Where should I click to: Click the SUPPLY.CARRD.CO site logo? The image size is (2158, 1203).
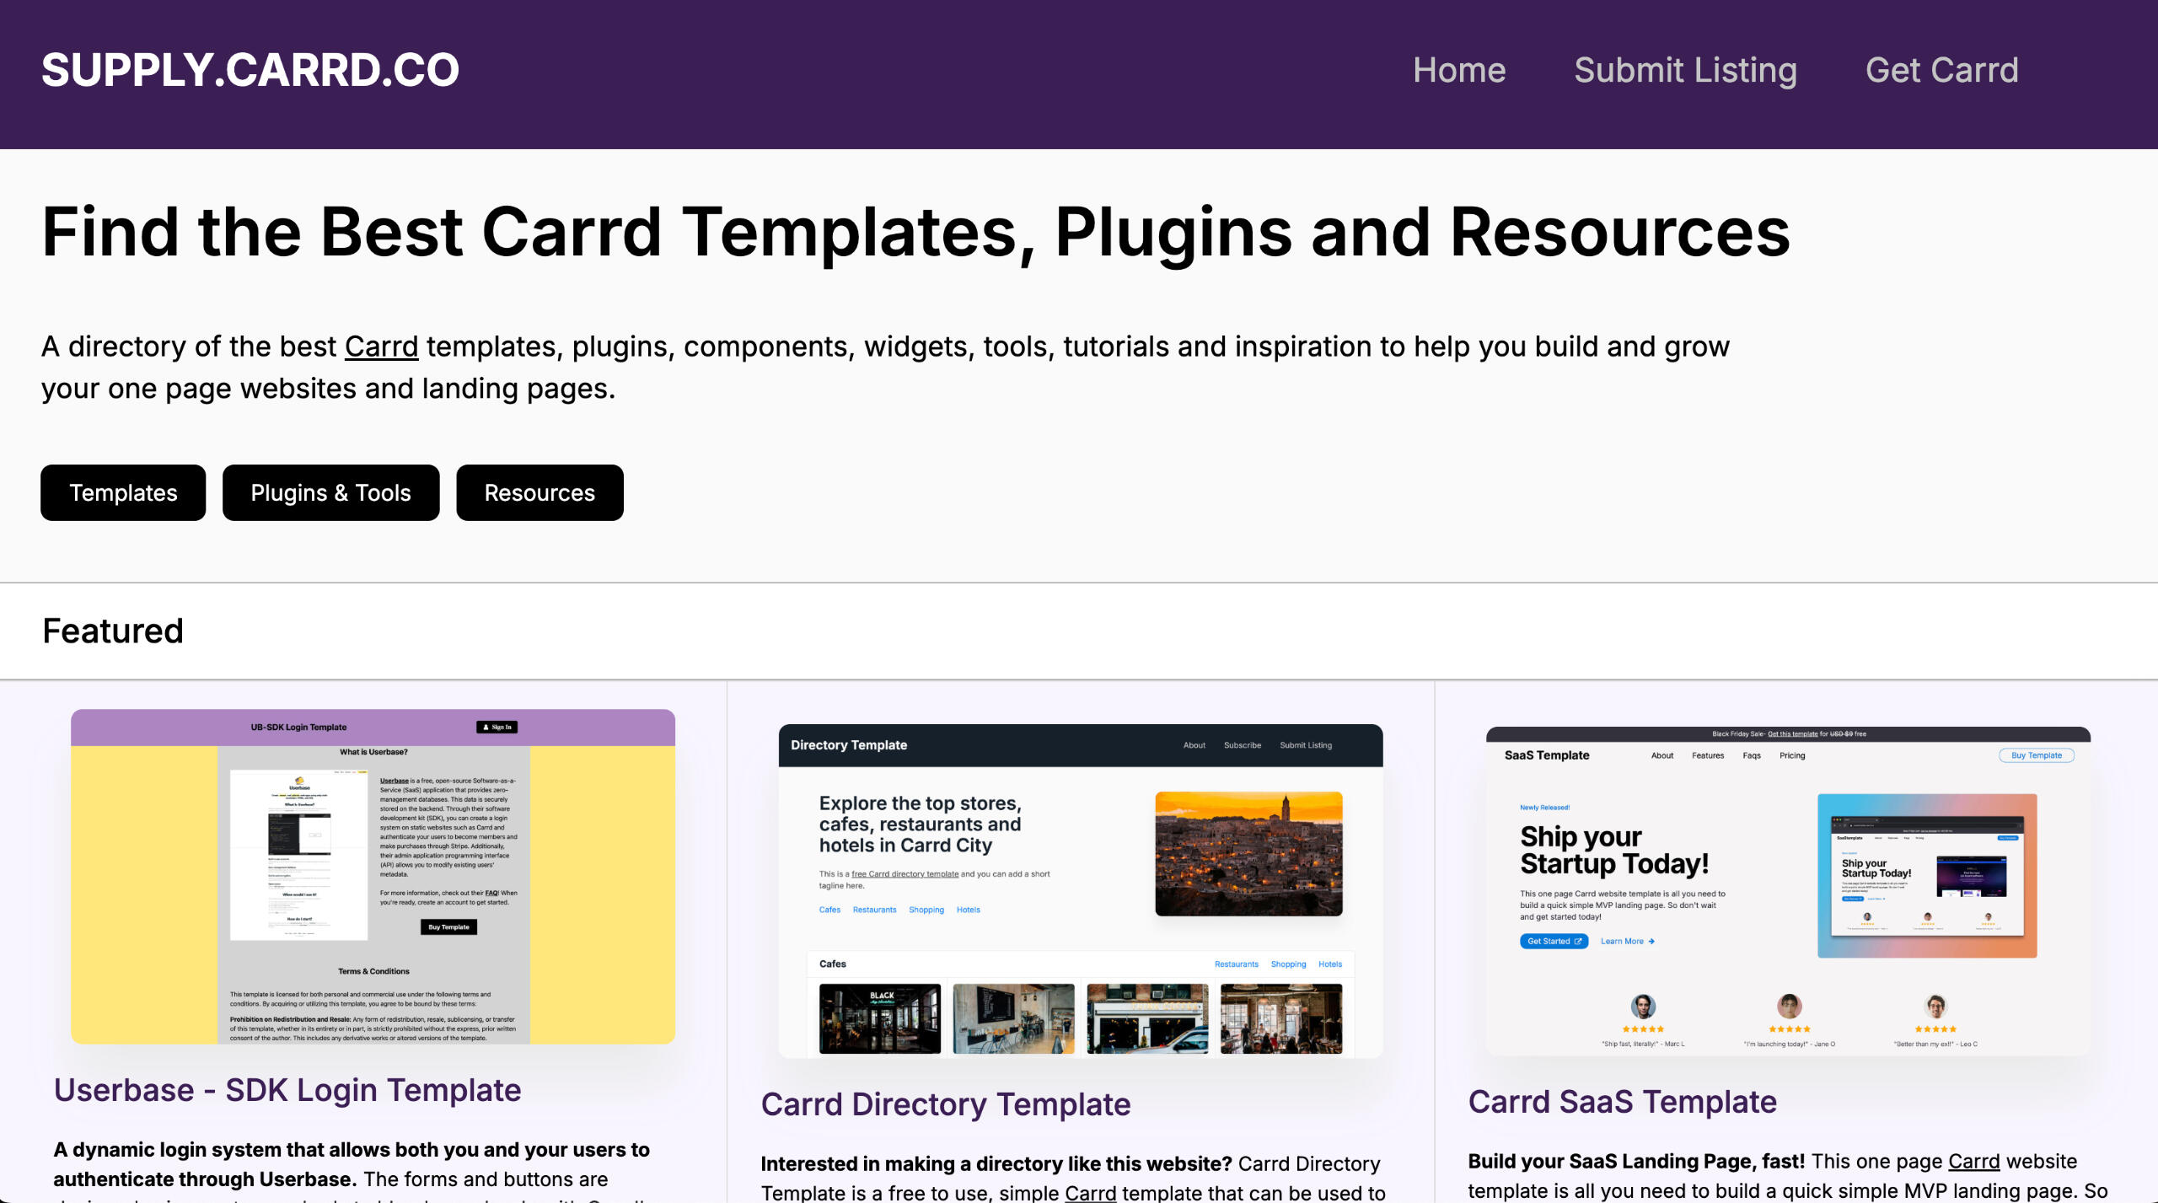(250, 70)
